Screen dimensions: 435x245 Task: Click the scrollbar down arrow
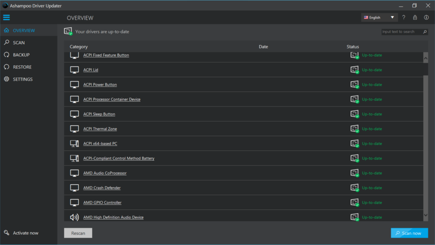426,215
